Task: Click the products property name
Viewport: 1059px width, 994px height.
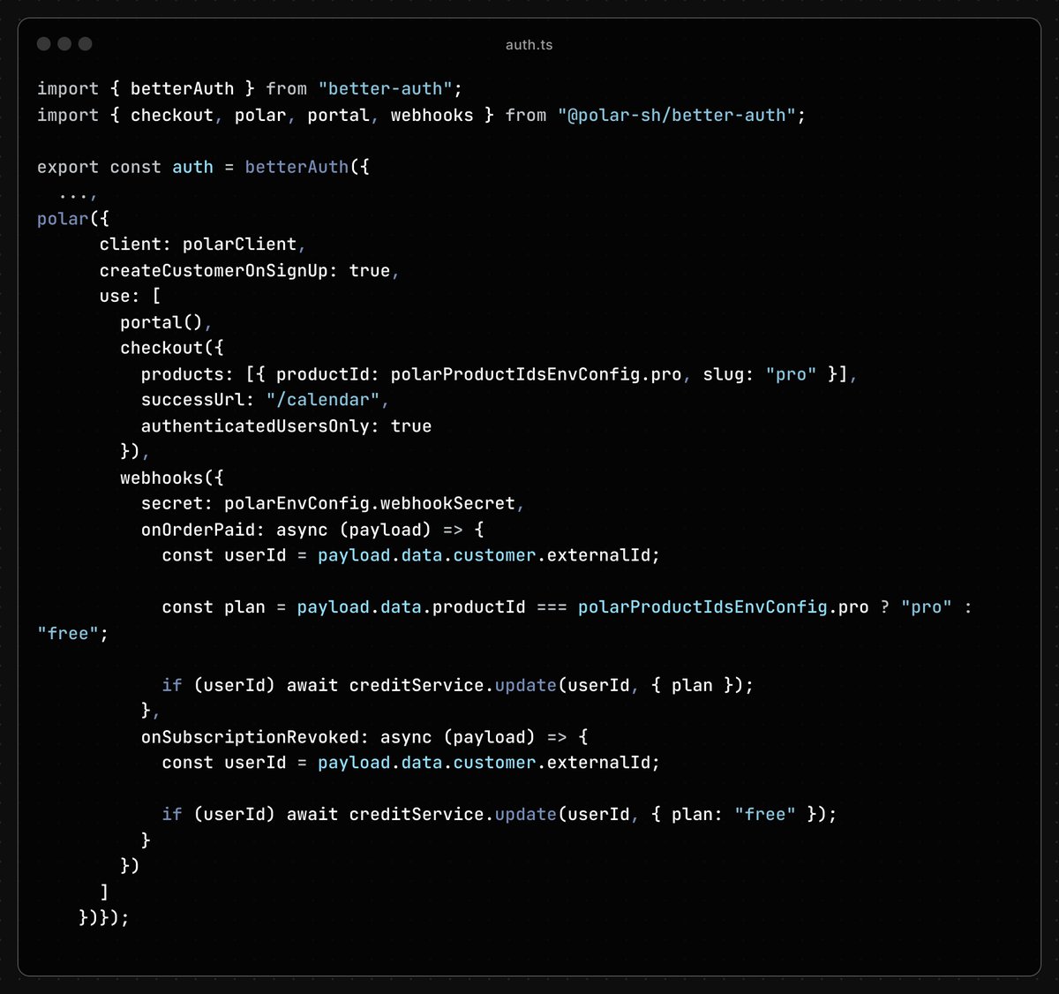Action: coord(183,374)
